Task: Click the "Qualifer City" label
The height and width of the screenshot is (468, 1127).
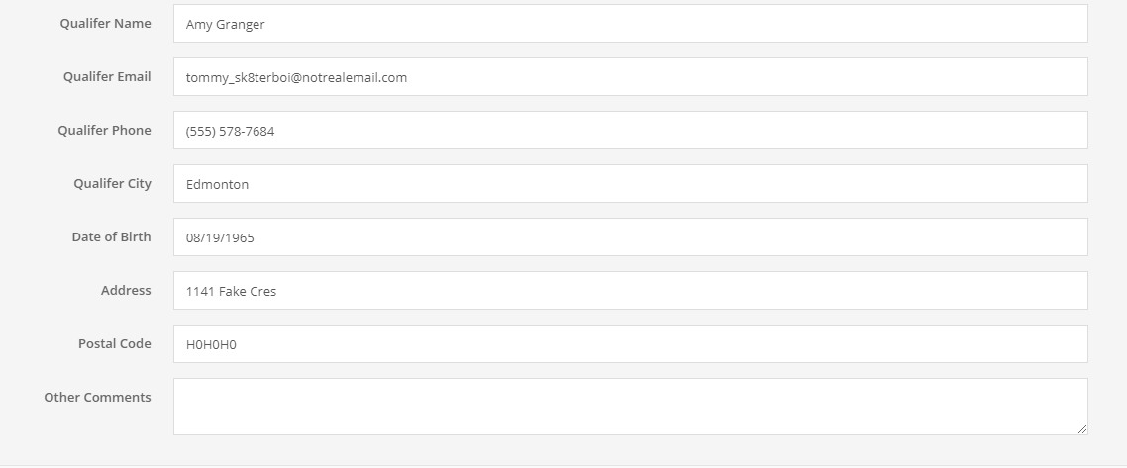Action: click(112, 183)
